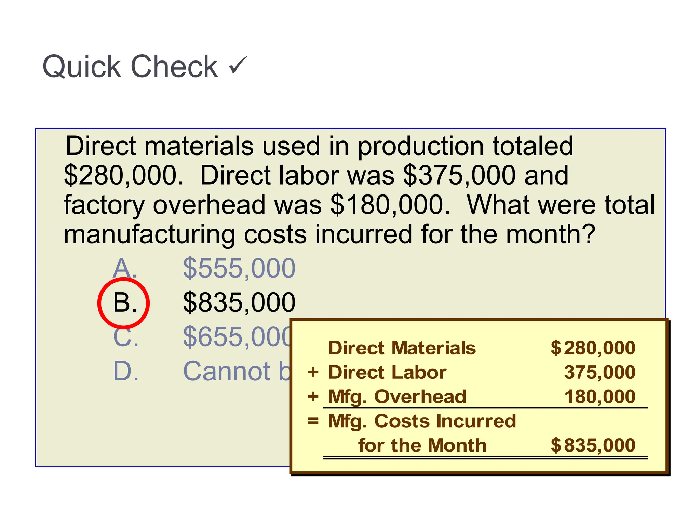
Task: Click the 375,000 value in the table
Action: click(600, 372)
